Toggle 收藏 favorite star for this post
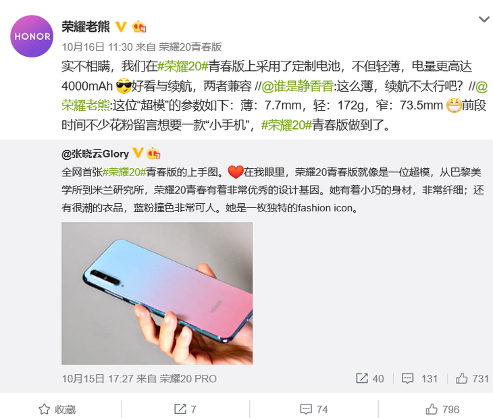Viewport: 493px width, 418px height. (57, 409)
